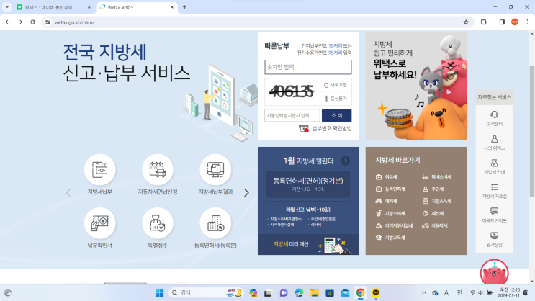
Task: Open the 재산세 shortcut
Action: pos(433,213)
